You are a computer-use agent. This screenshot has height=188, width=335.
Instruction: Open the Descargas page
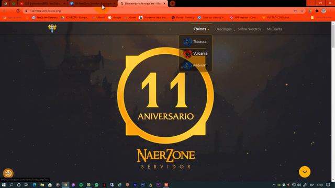pos(224,29)
